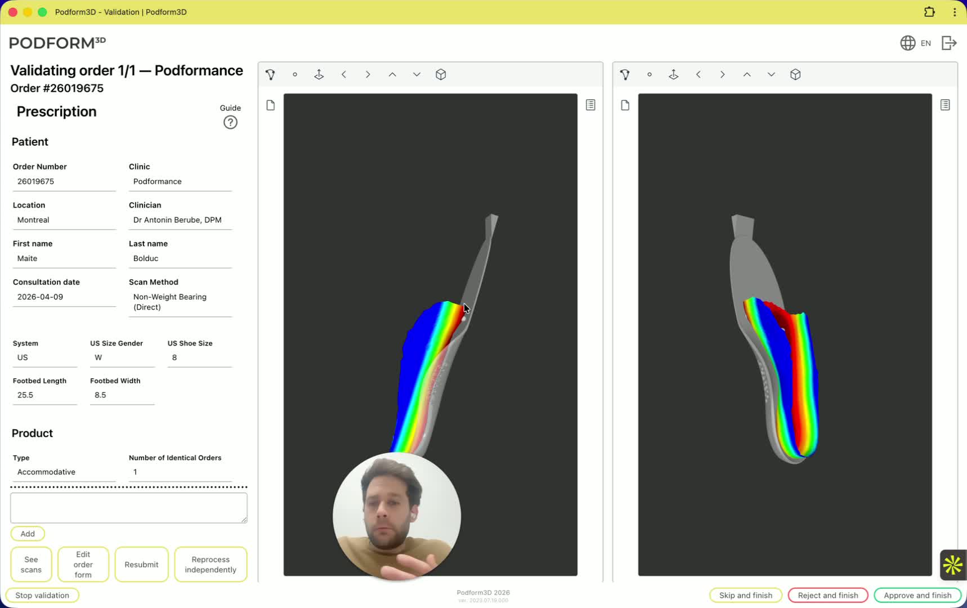Click the right chevron in the right viewer toolbar
967x608 pixels.
pyautogui.click(x=723, y=74)
